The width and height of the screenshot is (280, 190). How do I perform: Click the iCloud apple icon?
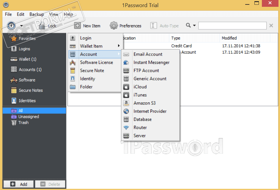point(126,87)
